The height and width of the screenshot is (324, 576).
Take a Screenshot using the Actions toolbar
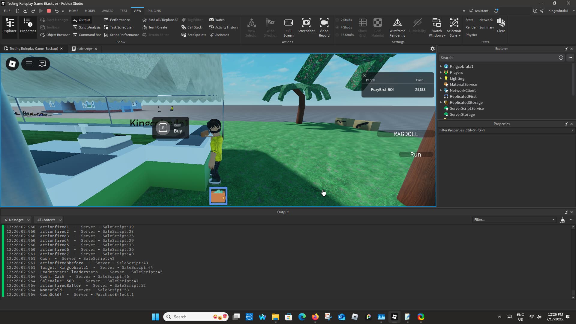306,26
